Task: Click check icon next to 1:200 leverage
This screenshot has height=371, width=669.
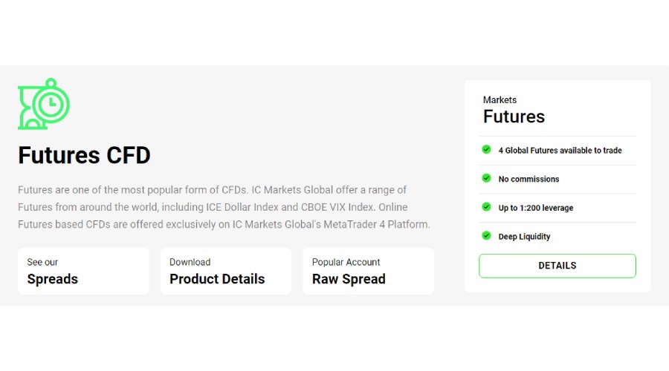Action: [x=486, y=207]
